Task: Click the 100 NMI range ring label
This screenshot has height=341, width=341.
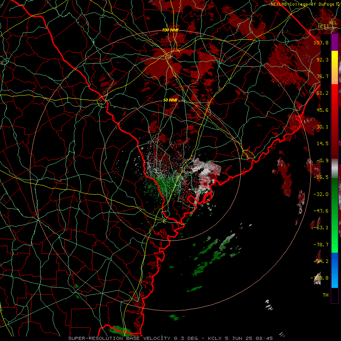Action: pyautogui.click(x=170, y=30)
